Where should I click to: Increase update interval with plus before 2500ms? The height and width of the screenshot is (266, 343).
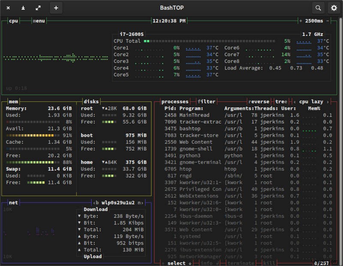(301, 21)
